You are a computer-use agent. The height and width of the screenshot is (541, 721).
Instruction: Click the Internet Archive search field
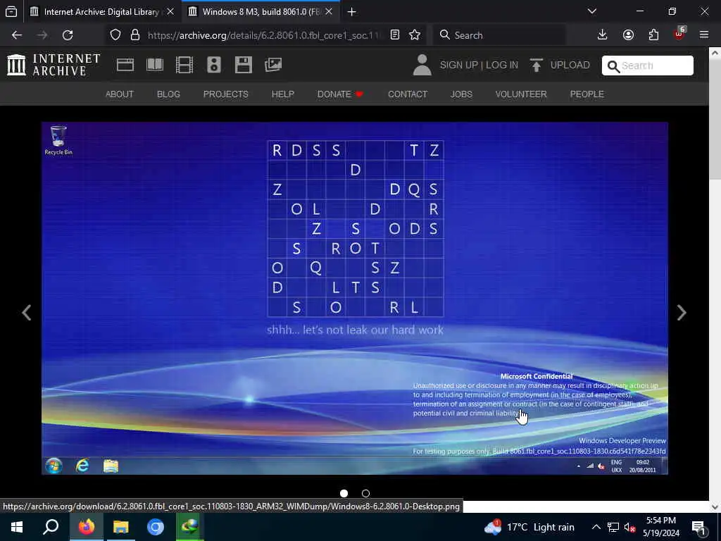point(648,66)
